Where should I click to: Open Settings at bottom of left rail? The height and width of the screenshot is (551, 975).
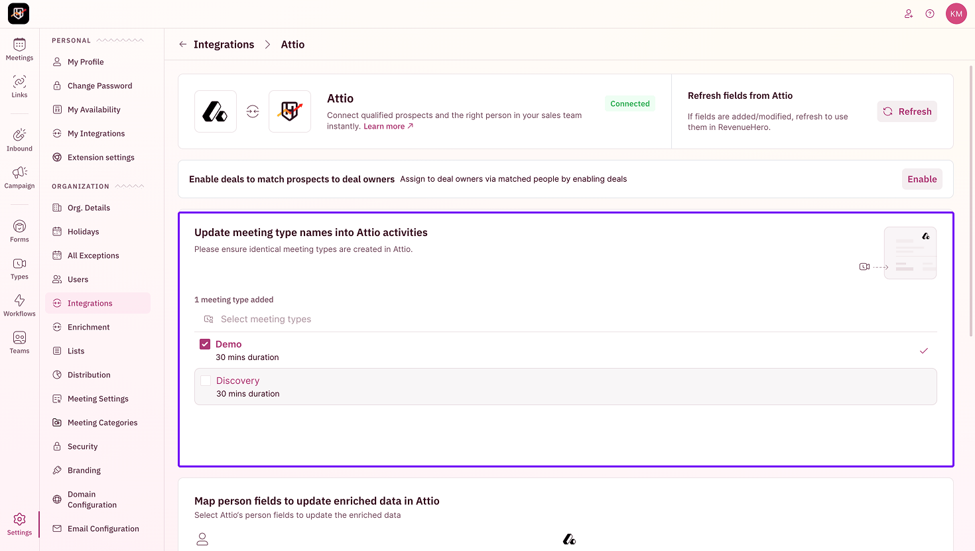point(19,524)
